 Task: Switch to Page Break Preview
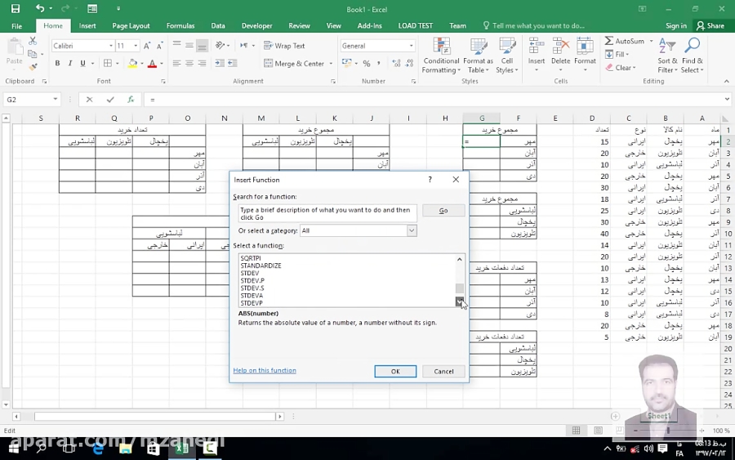tap(620, 430)
